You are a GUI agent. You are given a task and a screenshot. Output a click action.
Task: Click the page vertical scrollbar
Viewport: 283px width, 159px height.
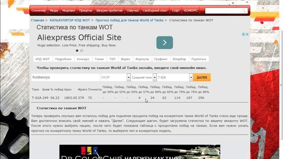click(x=281, y=85)
